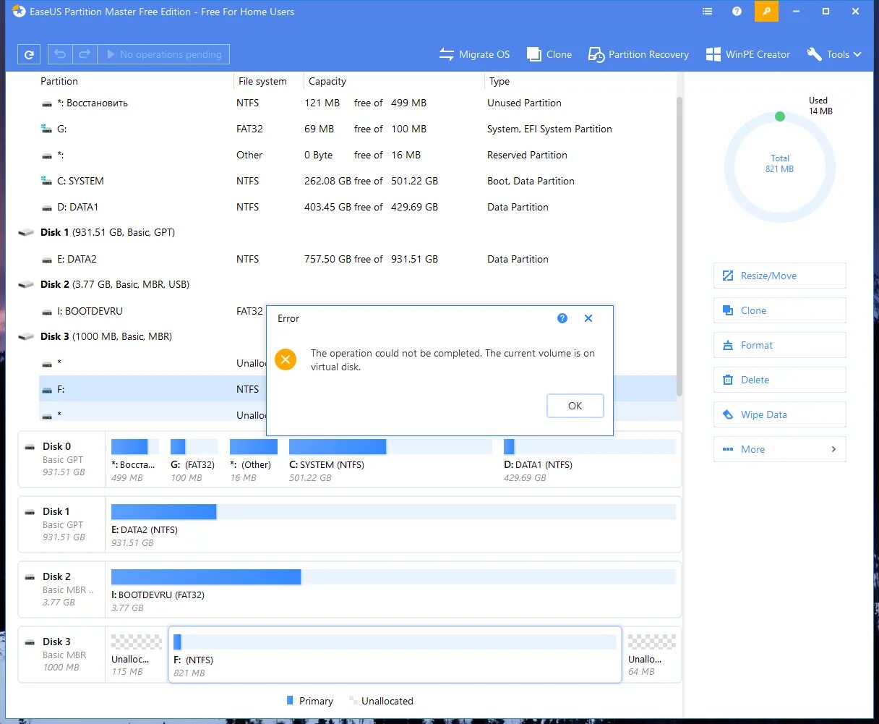This screenshot has height=724, width=879.
Task: Click the redo arrow button
Action: (85, 54)
